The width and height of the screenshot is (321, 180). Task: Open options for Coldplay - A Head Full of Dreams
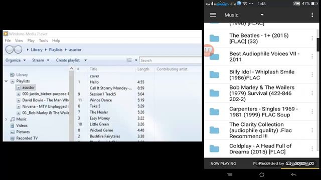pos(312,148)
